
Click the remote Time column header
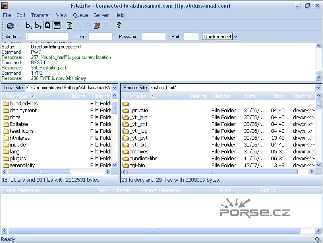coord(278,96)
